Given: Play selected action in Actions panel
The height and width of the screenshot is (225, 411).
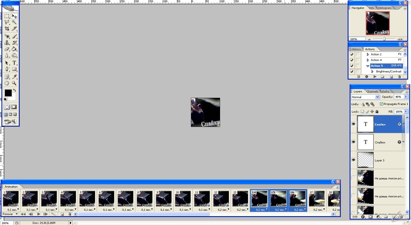Looking at the screenshot, I should click(375, 77).
